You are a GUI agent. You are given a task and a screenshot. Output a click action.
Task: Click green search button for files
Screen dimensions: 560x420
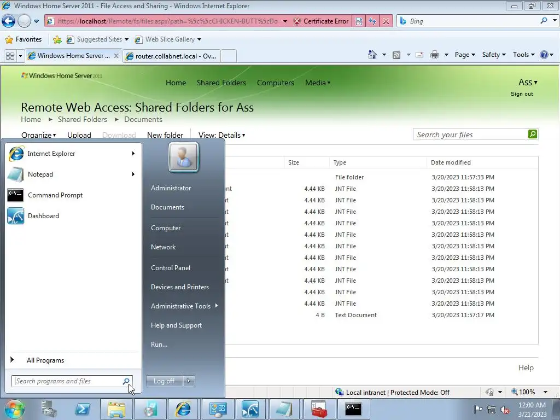[532, 134]
